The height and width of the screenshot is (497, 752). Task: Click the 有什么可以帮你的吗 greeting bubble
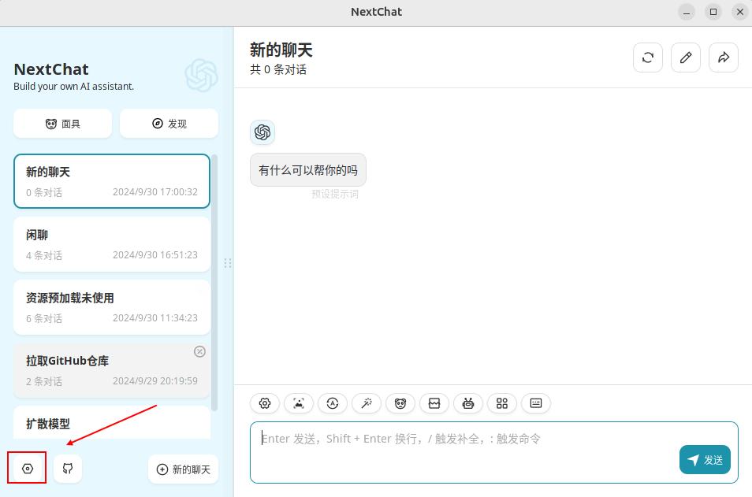tap(308, 170)
